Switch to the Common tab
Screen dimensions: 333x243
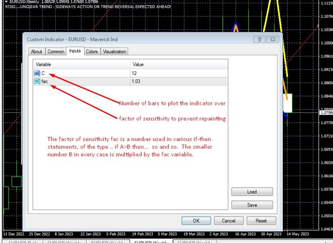click(55, 51)
